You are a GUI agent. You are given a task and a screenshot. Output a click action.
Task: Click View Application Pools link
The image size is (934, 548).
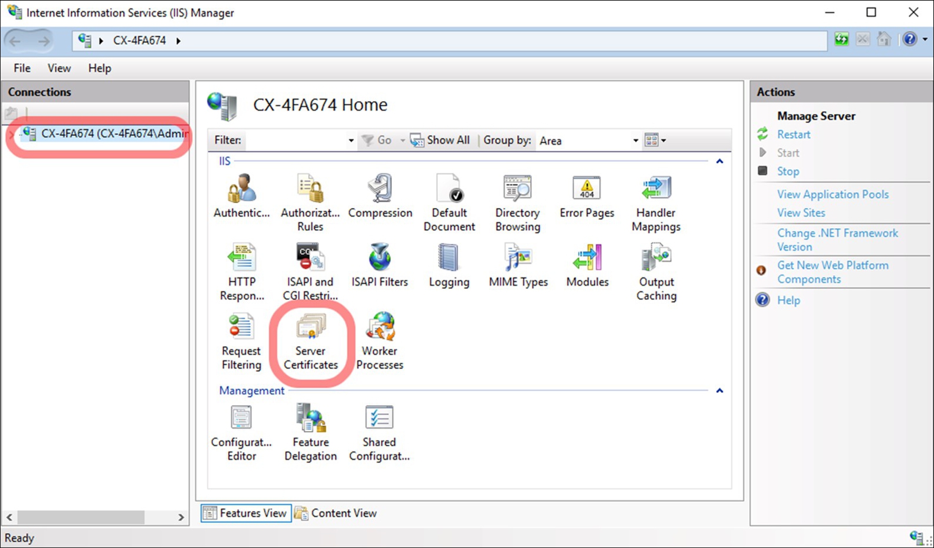click(833, 194)
